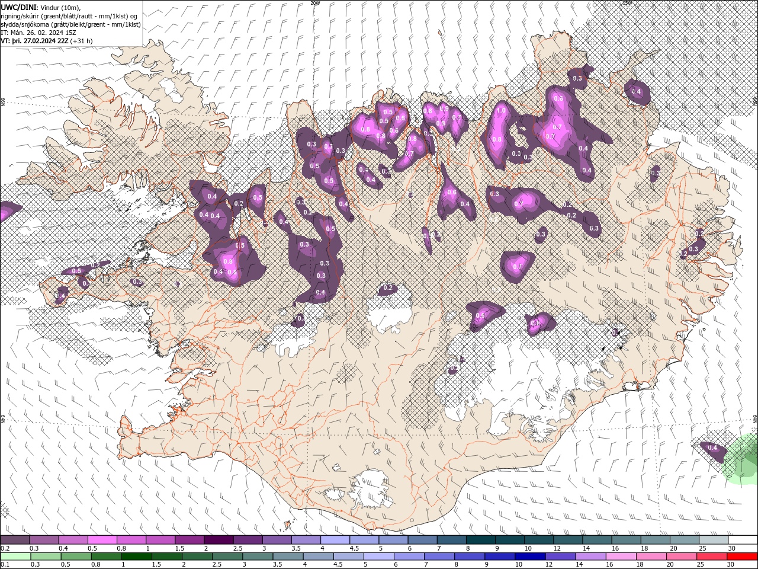Click the light pink swatch at 16 in rain legend
This screenshot has width=758, height=569.
click(x=622, y=557)
